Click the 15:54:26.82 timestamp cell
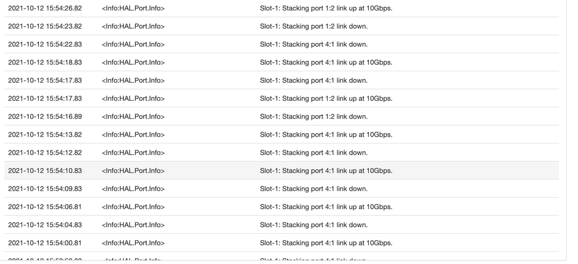The image size is (578, 264). pyautogui.click(x=45, y=9)
